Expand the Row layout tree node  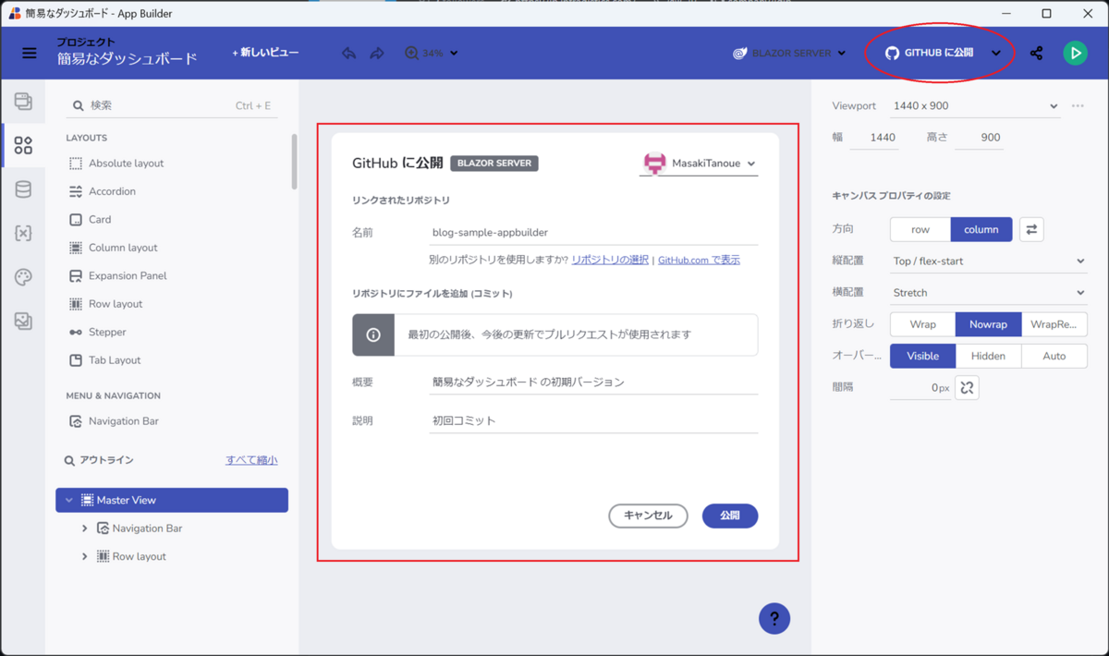[84, 556]
